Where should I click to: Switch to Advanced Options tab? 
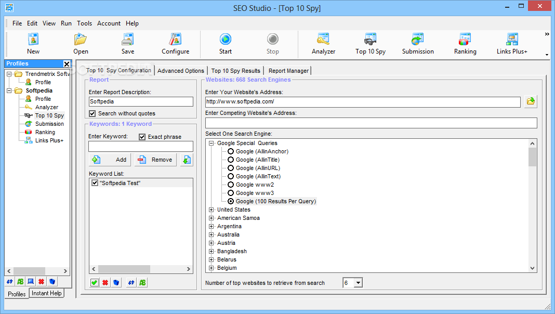pos(181,71)
